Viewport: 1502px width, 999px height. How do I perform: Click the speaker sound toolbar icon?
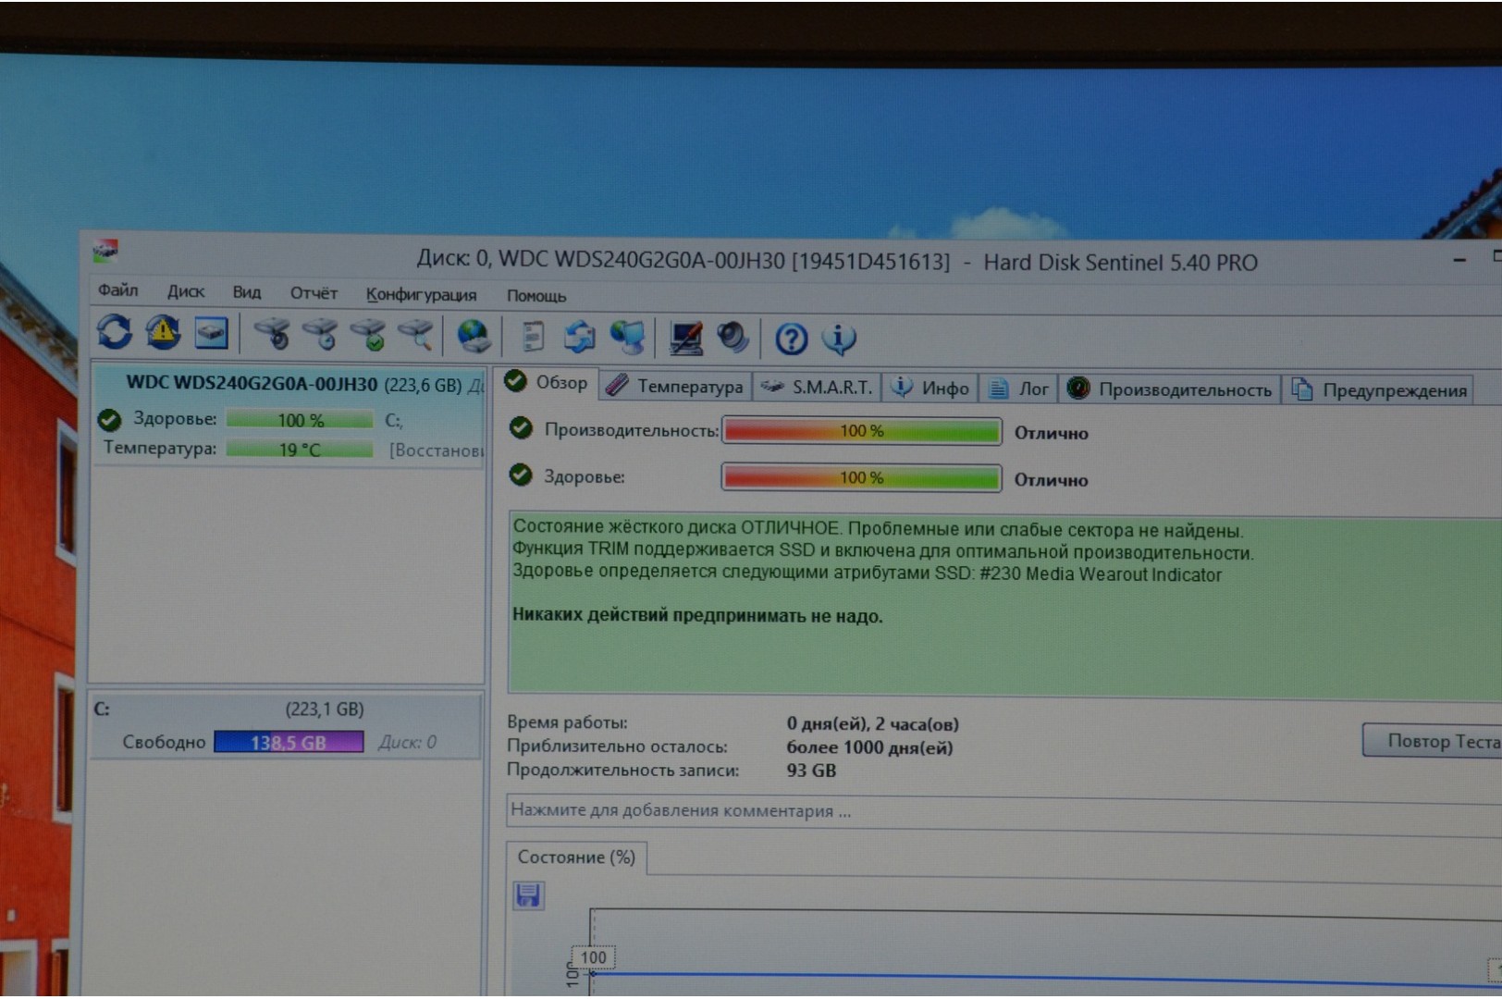733,338
